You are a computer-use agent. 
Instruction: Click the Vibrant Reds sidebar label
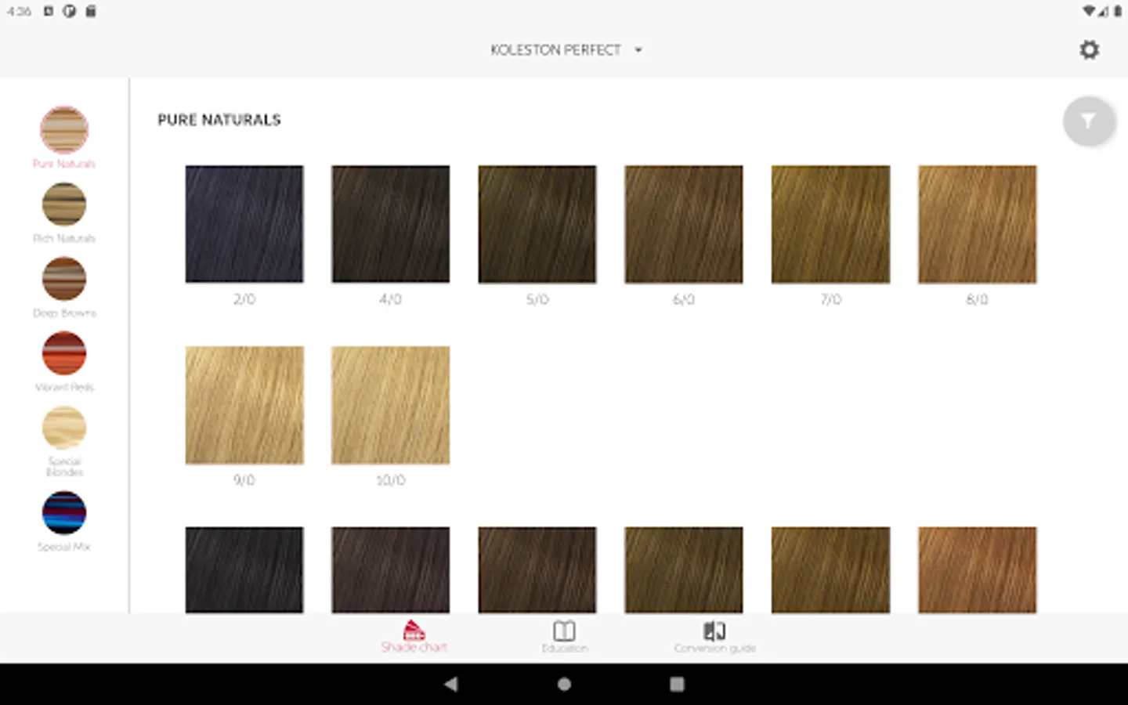[x=64, y=387]
